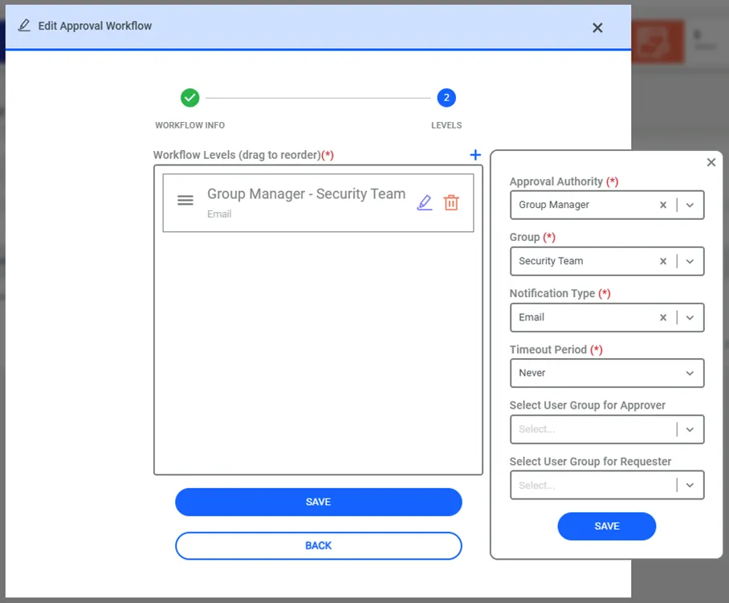Viewport: 729px width, 603px height.
Task: Save the approval workflow with wide Save button
Action: [x=319, y=502]
